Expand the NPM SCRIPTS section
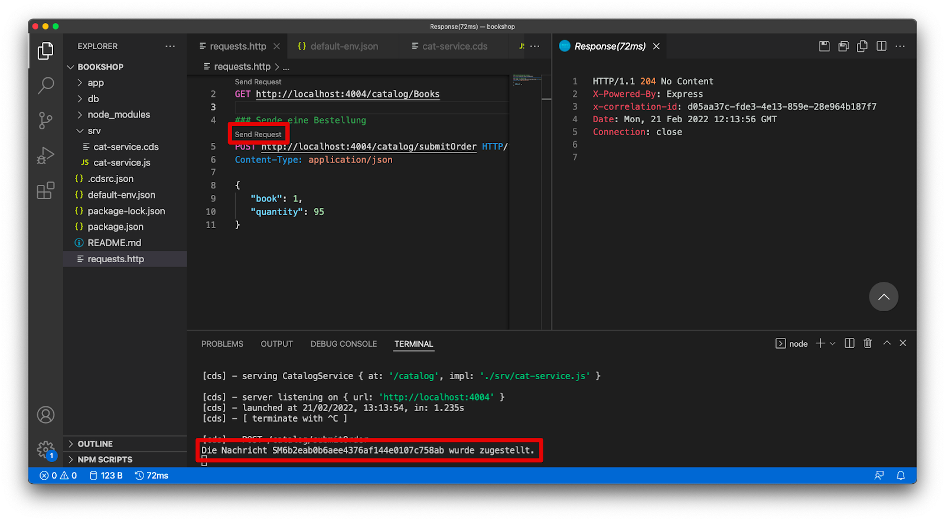 click(125, 460)
